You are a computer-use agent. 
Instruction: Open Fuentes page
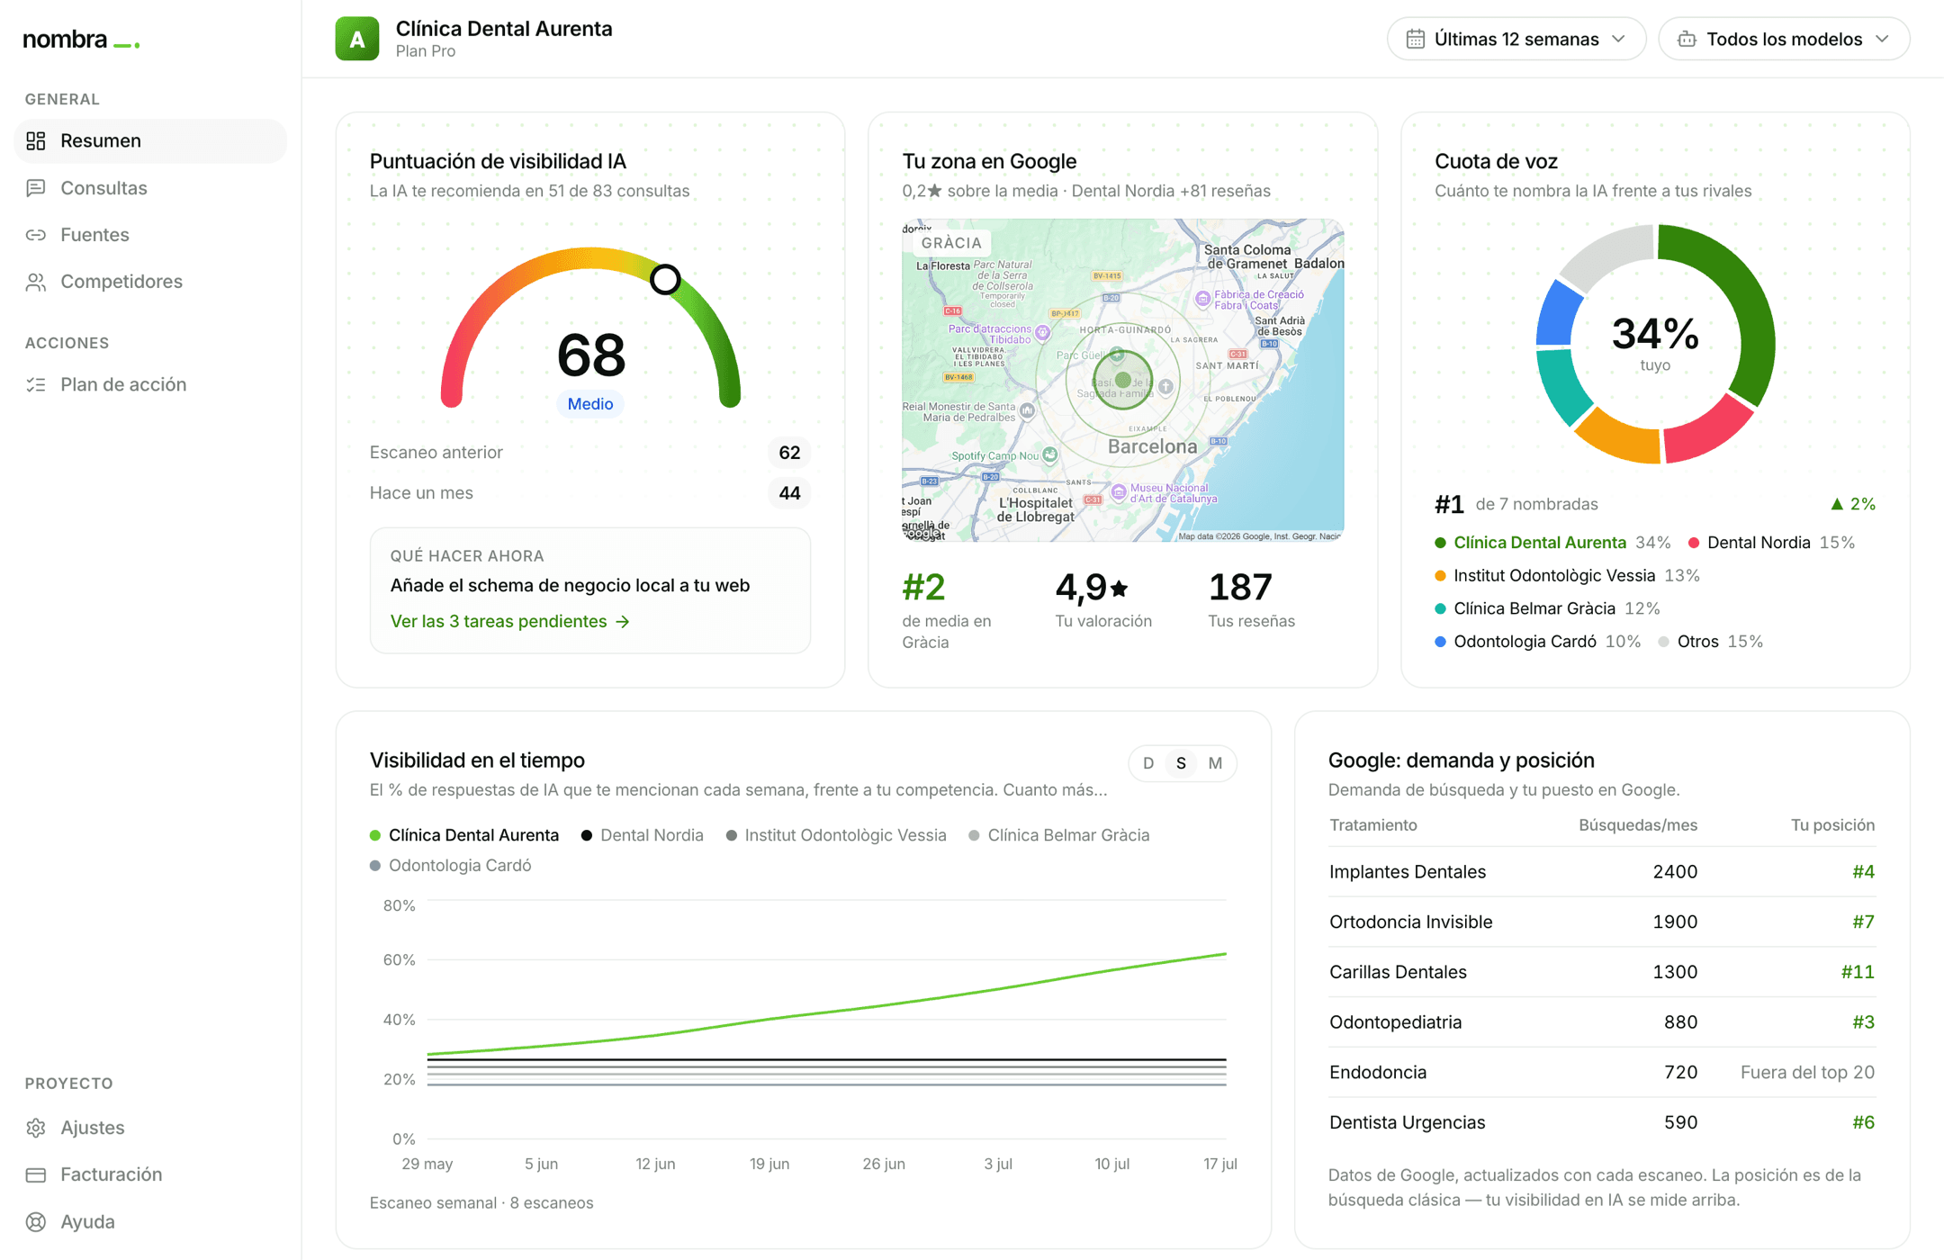coord(150,235)
